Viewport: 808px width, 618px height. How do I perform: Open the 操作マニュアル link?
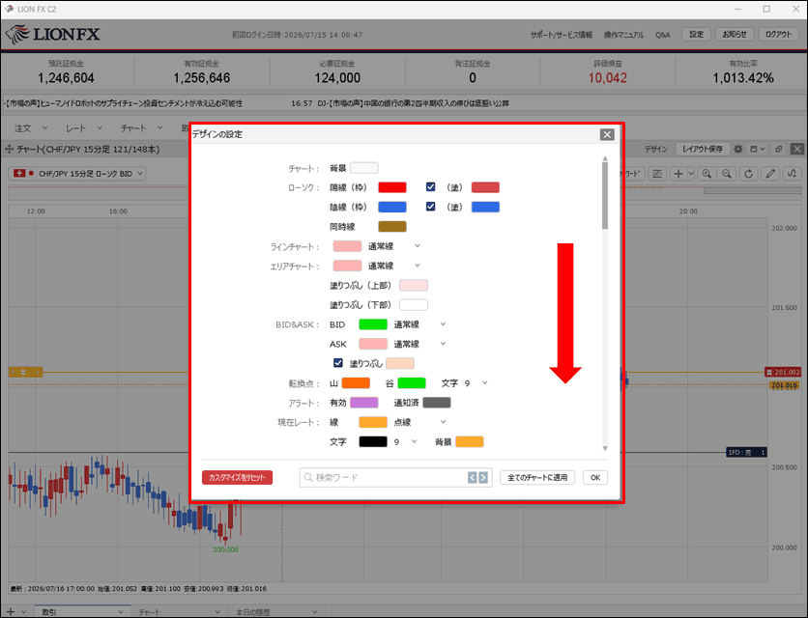623,35
